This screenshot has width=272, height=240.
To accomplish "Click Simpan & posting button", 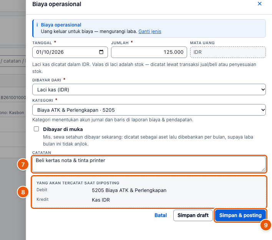I will click(240, 215).
